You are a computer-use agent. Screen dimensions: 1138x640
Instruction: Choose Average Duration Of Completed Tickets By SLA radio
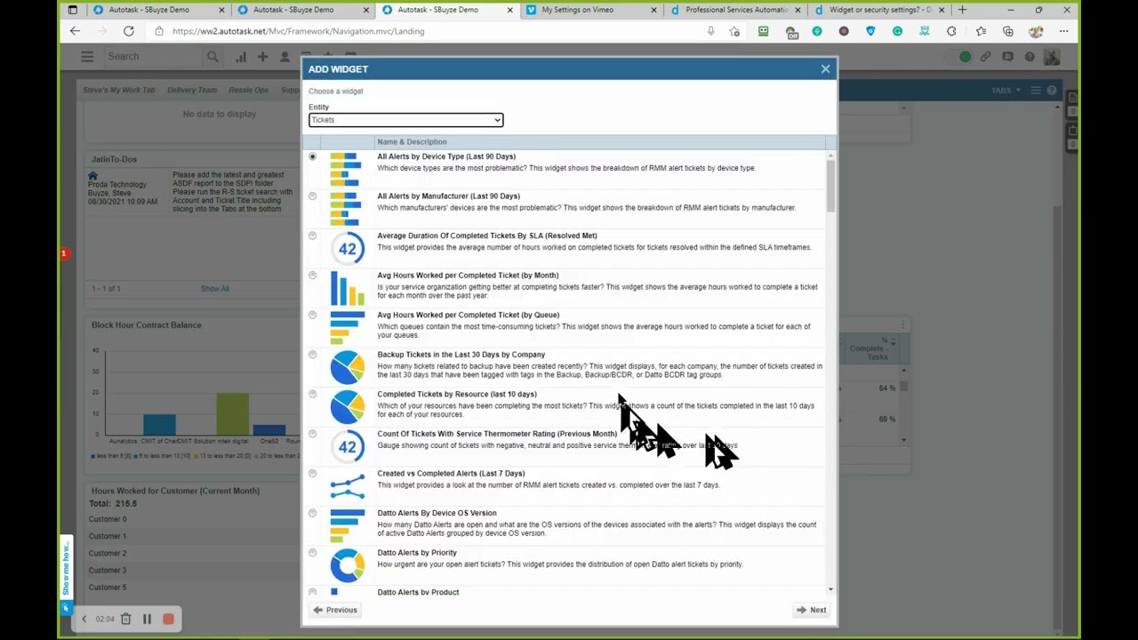(312, 236)
